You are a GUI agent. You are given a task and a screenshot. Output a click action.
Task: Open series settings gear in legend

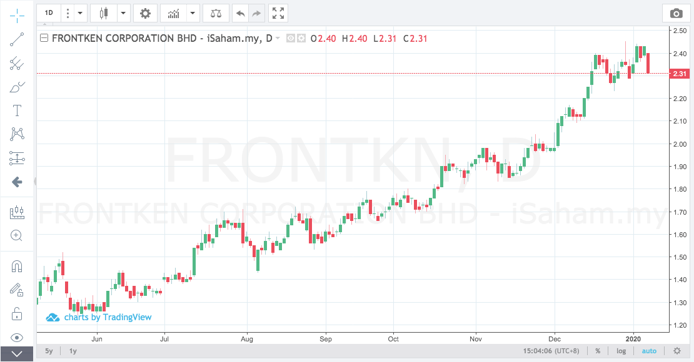[301, 39]
